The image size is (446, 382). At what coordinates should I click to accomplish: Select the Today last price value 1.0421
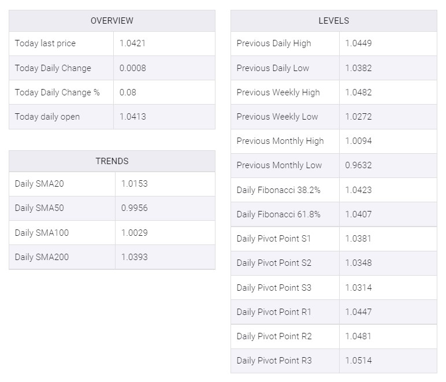coord(132,43)
